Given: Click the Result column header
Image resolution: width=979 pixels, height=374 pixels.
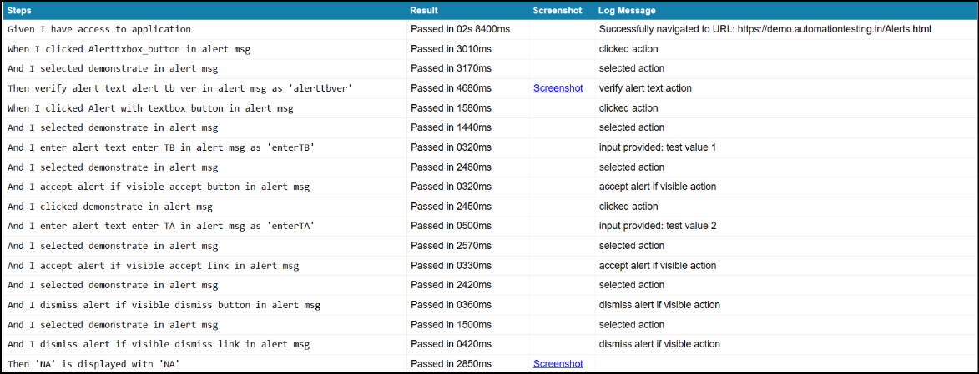Looking at the screenshot, I should coord(424,11).
